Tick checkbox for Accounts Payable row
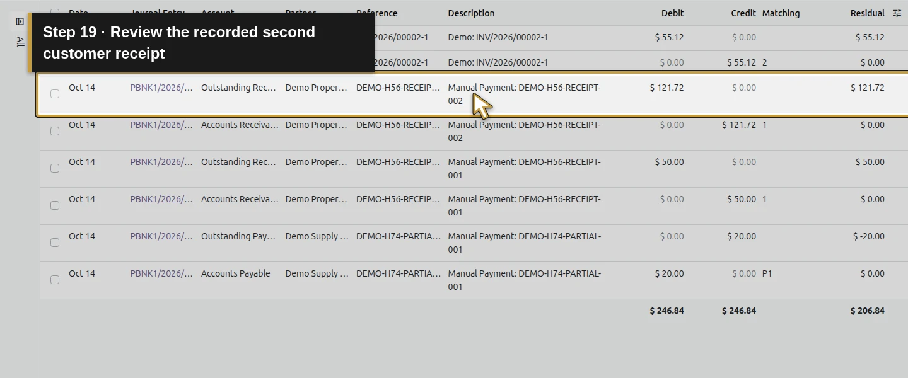 [55, 280]
